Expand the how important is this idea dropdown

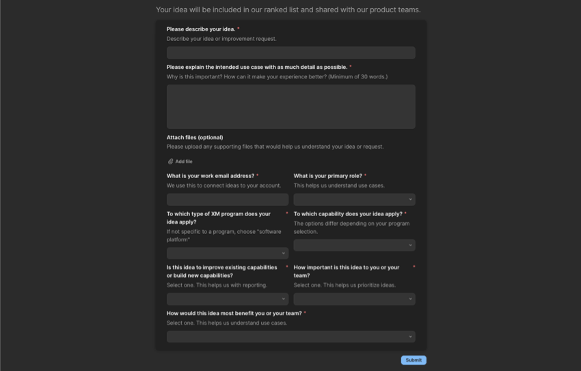coord(353,299)
